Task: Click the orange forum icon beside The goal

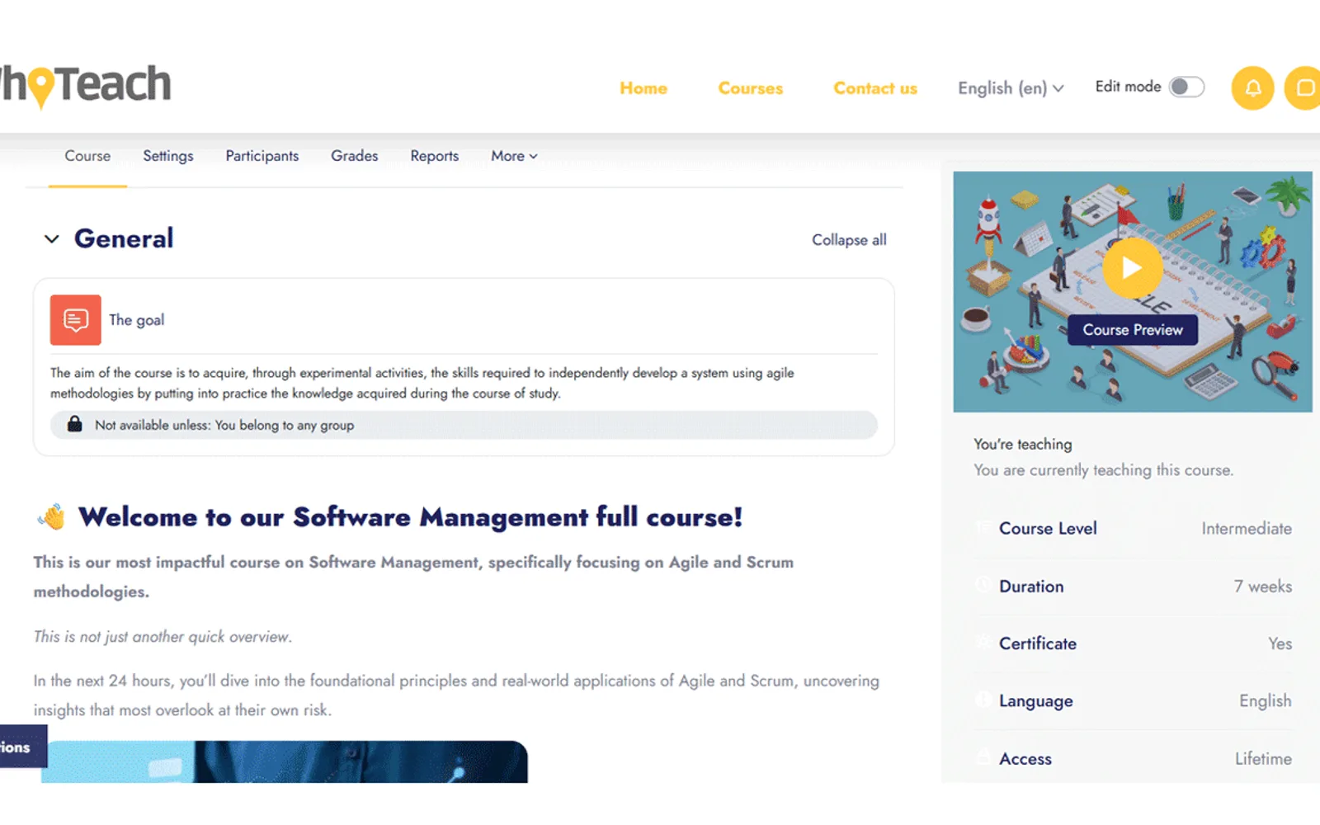Action: [x=75, y=320]
